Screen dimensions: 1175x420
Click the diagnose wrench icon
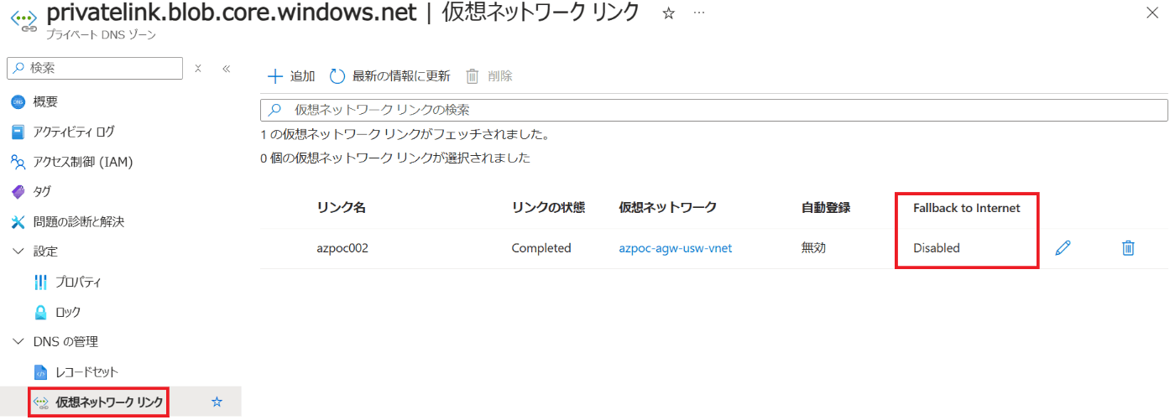click(18, 222)
